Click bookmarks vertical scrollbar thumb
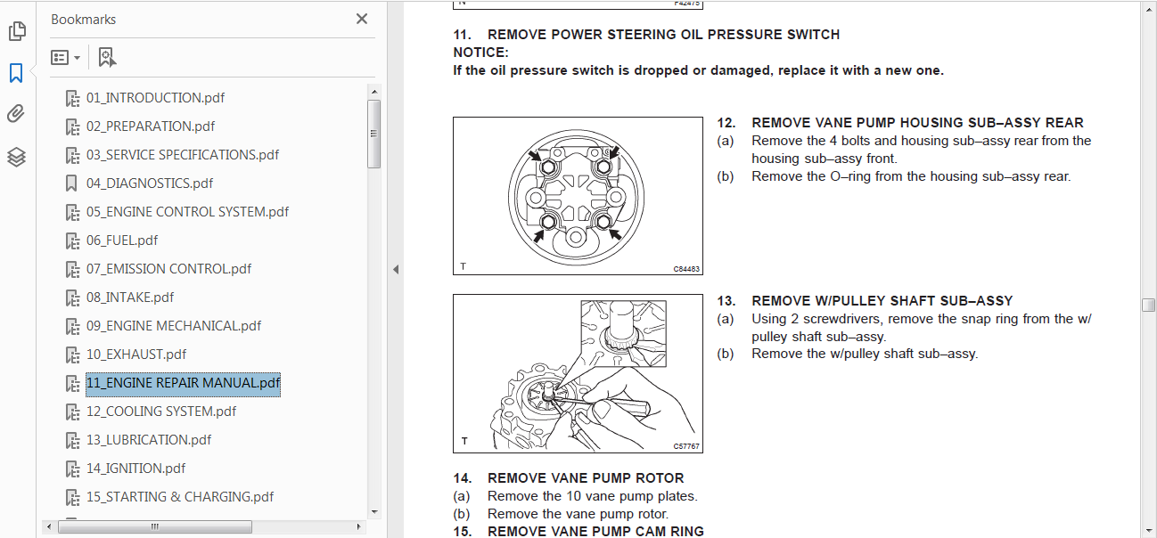 click(x=374, y=134)
